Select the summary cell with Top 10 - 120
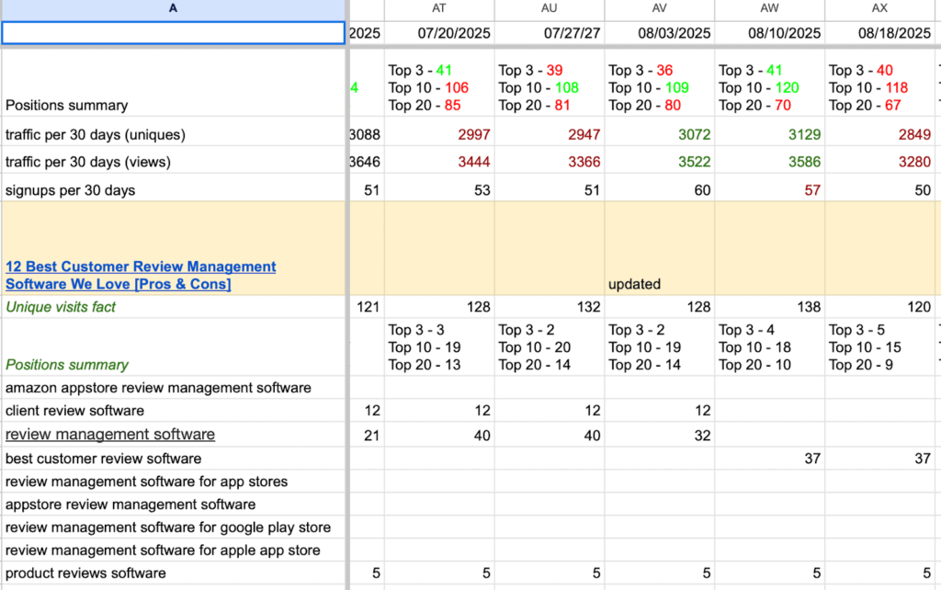Screen dimensions: 941x590 pyautogui.click(x=770, y=87)
